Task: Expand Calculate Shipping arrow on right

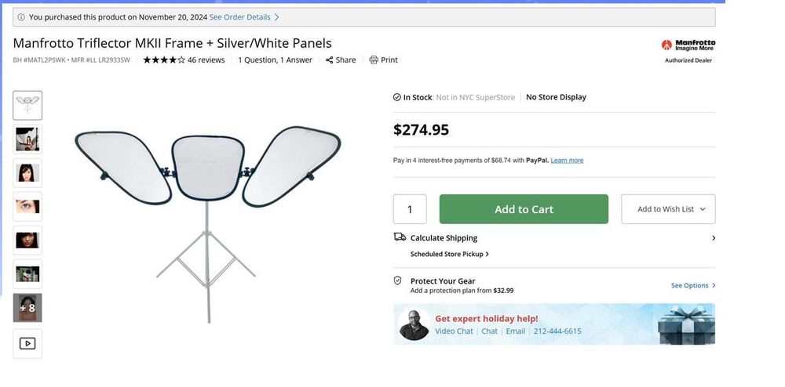Action: pos(713,238)
